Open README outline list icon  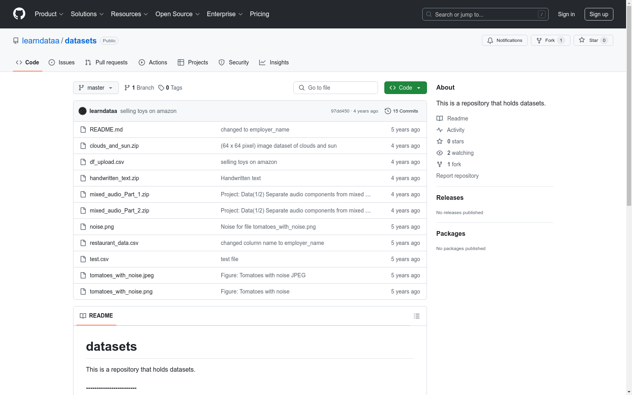pyautogui.click(x=417, y=316)
